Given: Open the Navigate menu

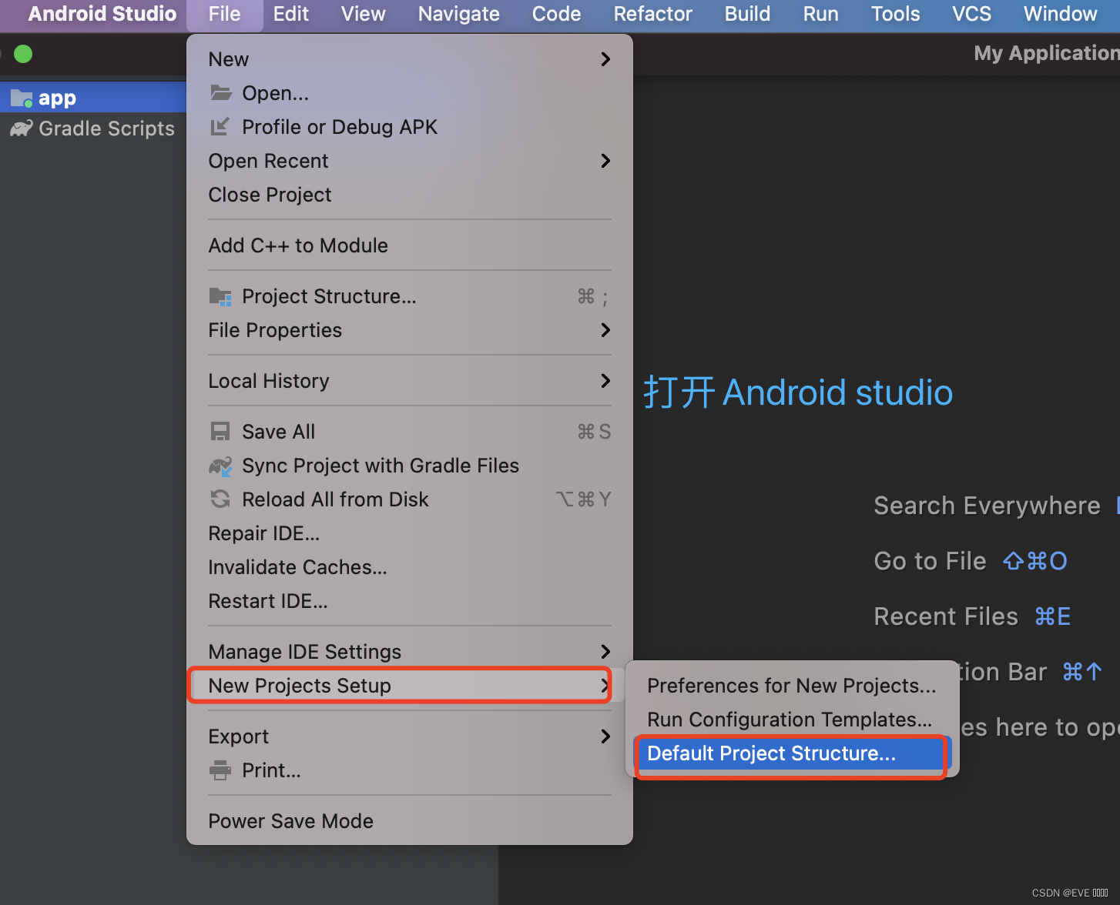Looking at the screenshot, I should point(459,14).
